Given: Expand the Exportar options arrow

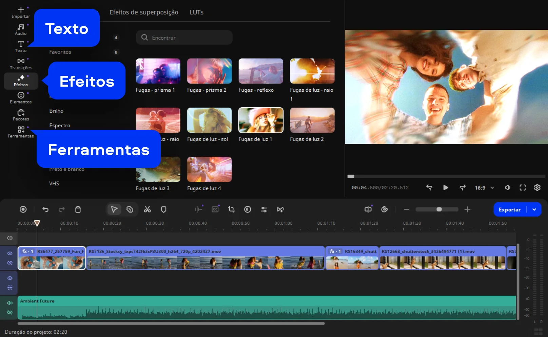Looking at the screenshot, I should (534, 209).
